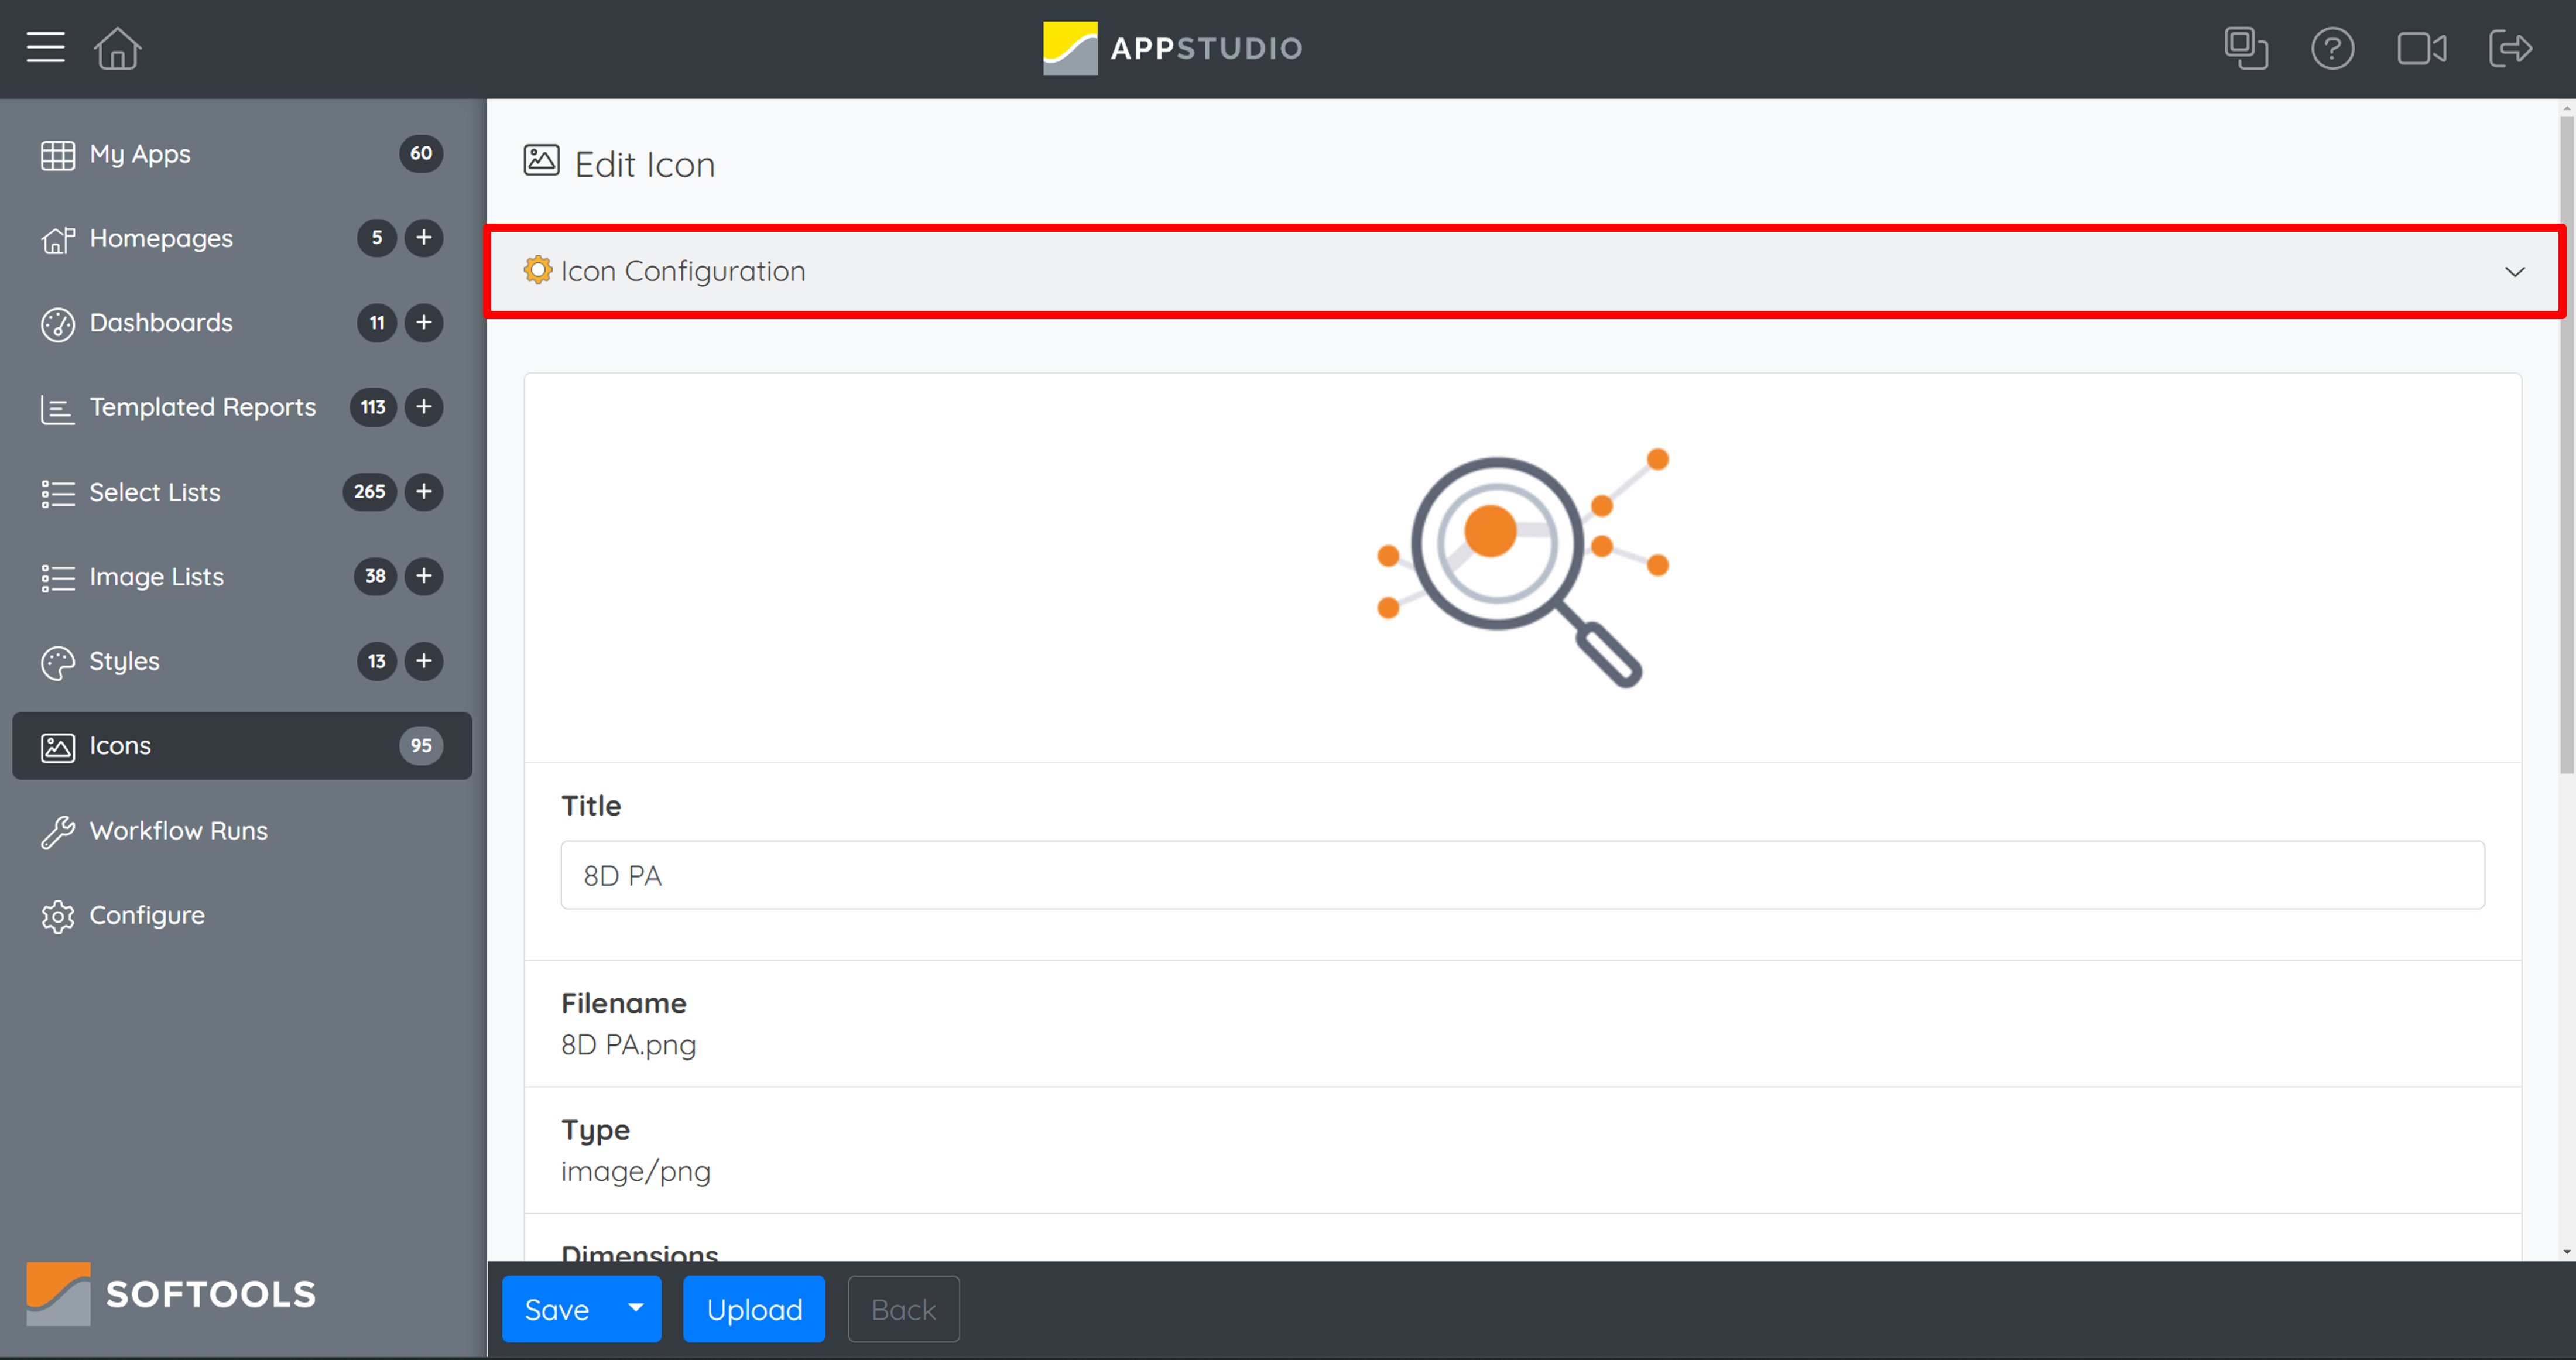Click the Image Lists list icon
Image resolution: width=2576 pixels, height=1360 pixels.
tap(58, 578)
